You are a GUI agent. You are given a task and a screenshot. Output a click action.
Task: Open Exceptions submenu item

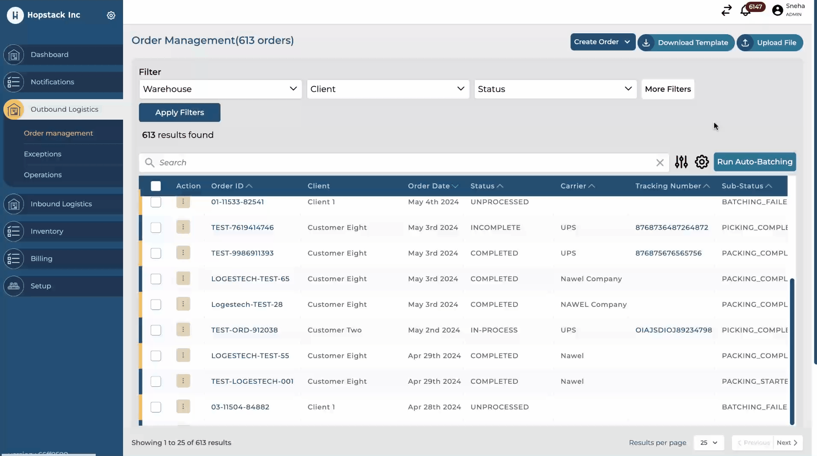pyautogui.click(x=43, y=154)
